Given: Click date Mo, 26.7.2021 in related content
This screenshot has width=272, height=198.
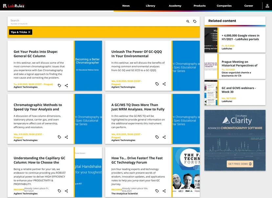Looking at the screenshot, I should pos(229,98).
